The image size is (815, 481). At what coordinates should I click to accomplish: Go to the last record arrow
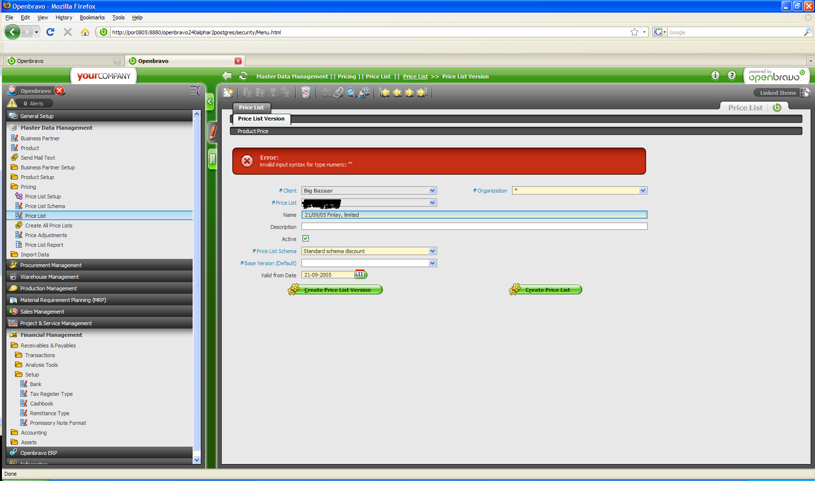point(422,92)
